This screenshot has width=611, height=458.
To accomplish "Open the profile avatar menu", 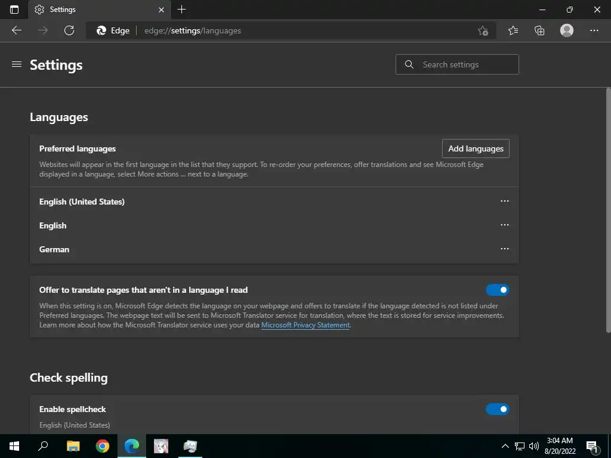I will pyautogui.click(x=567, y=30).
